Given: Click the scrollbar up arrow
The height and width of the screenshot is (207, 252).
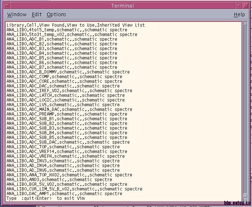Looking at the screenshot, I should [x=245, y=23].
